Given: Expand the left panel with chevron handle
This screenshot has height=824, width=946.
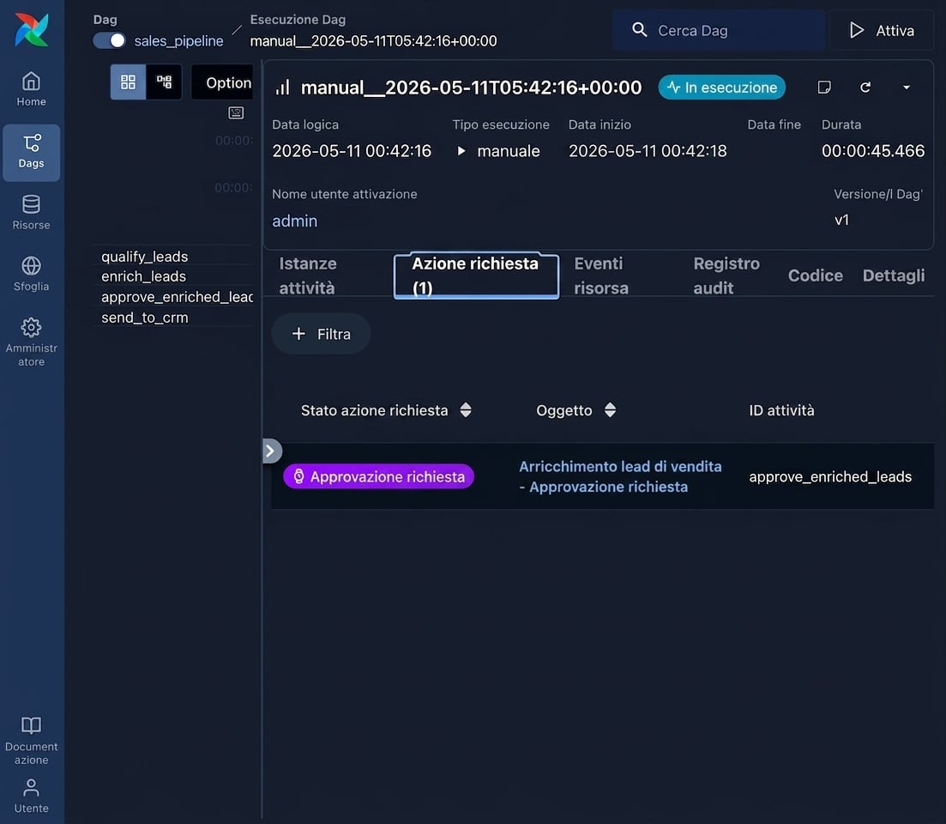Looking at the screenshot, I should click(271, 451).
